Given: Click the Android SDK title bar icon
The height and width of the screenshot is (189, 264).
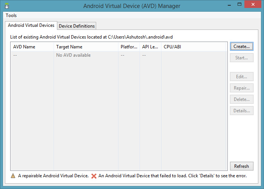Looking at the screenshot, I should (7, 6).
